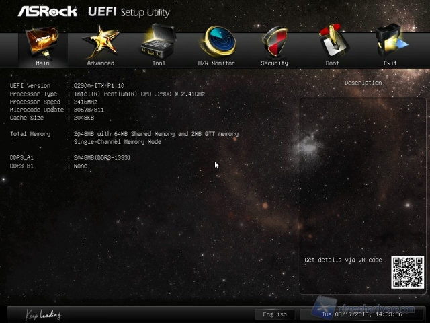
Task: Click the Security shield icon
Action: pyautogui.click(x=274, y=42)
